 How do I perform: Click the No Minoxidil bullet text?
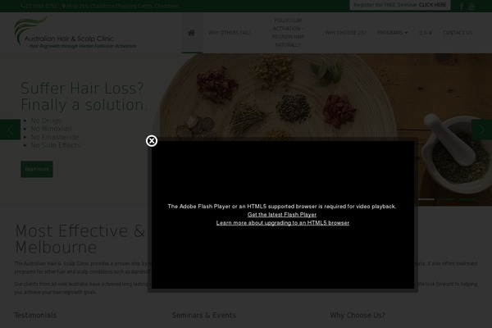tap(51, 129)
